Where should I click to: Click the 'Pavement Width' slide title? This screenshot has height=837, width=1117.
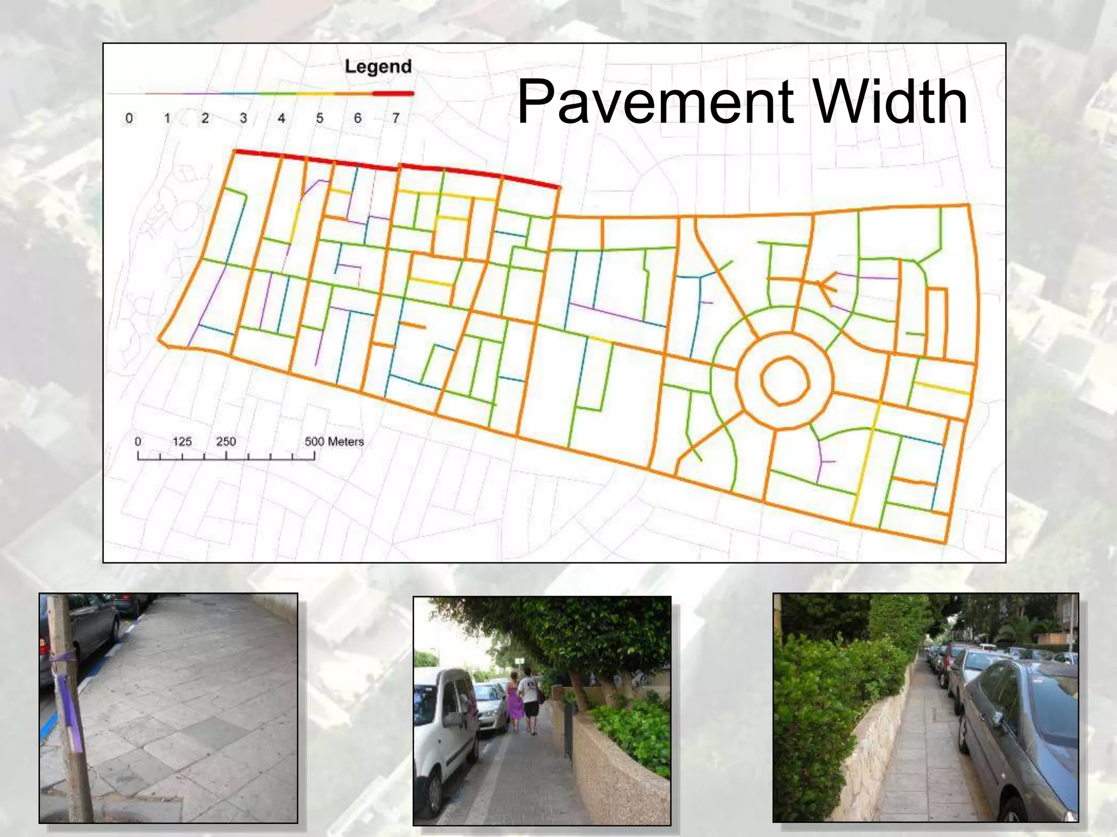point(742,102)
